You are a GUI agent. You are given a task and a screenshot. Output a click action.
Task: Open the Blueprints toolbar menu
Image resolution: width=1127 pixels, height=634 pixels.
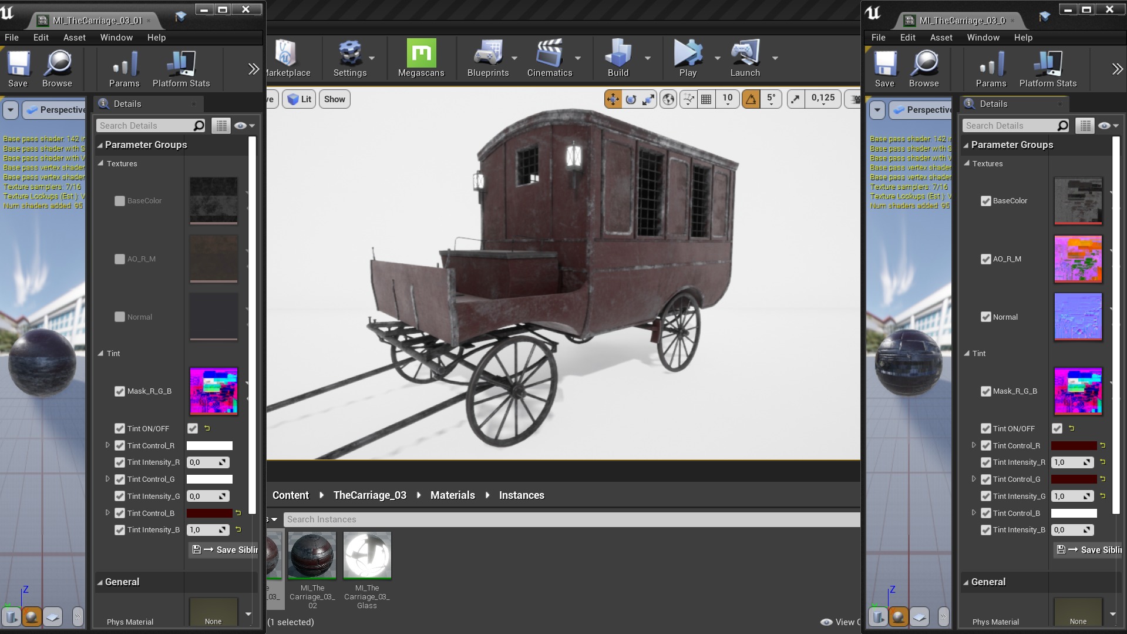point(488,58)
